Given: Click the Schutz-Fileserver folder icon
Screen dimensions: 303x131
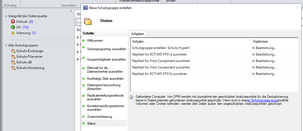Looking at the screenshot, I should click(13, 57).
